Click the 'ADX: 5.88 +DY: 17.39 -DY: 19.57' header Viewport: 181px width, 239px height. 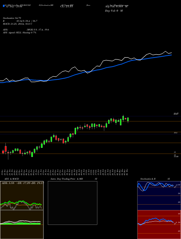point(23,183)
